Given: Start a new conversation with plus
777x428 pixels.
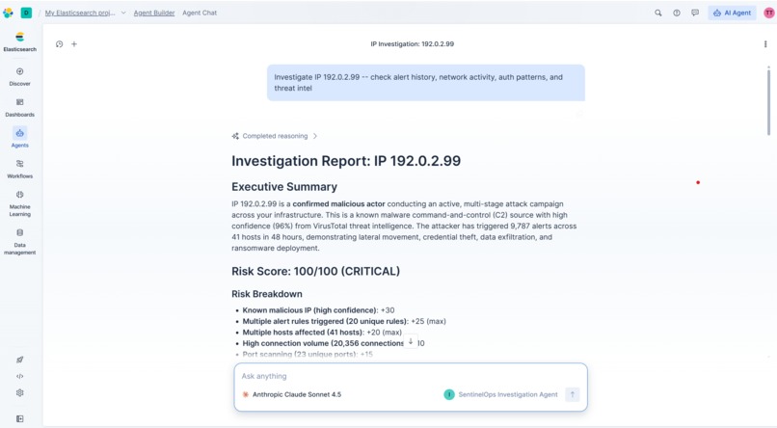Looking at the screenshot, I should coord(74,44).
